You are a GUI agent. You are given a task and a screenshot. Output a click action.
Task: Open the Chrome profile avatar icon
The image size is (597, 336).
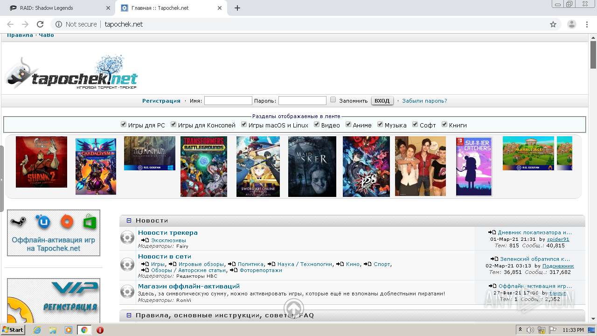click(x=572, y=24)
